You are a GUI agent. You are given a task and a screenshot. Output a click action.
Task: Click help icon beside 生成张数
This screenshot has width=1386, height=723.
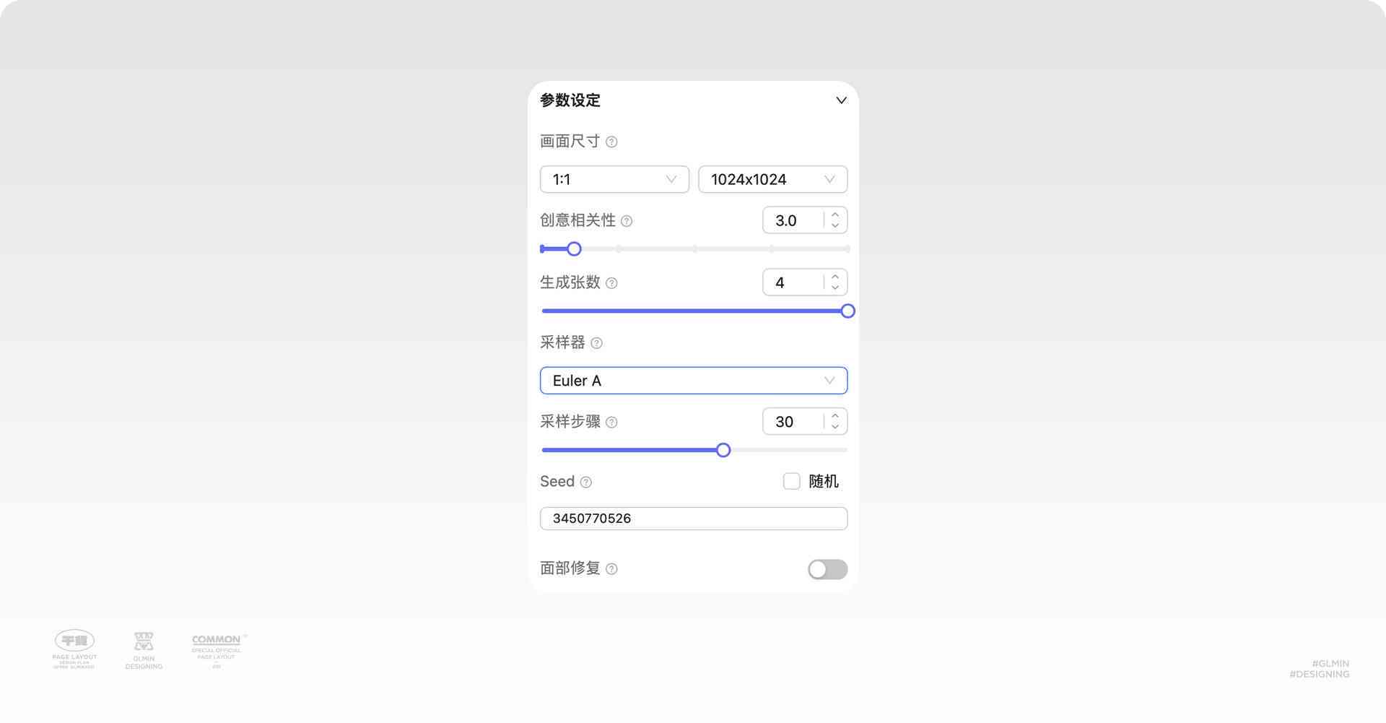click(611, 283)
